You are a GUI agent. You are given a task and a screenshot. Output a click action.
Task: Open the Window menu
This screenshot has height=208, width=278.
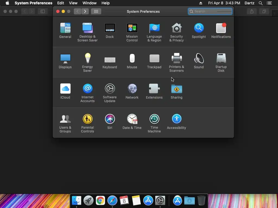[90, 3]
